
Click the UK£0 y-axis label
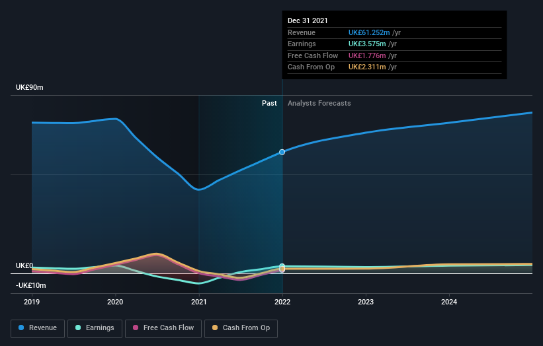click(x=24, y=266)
